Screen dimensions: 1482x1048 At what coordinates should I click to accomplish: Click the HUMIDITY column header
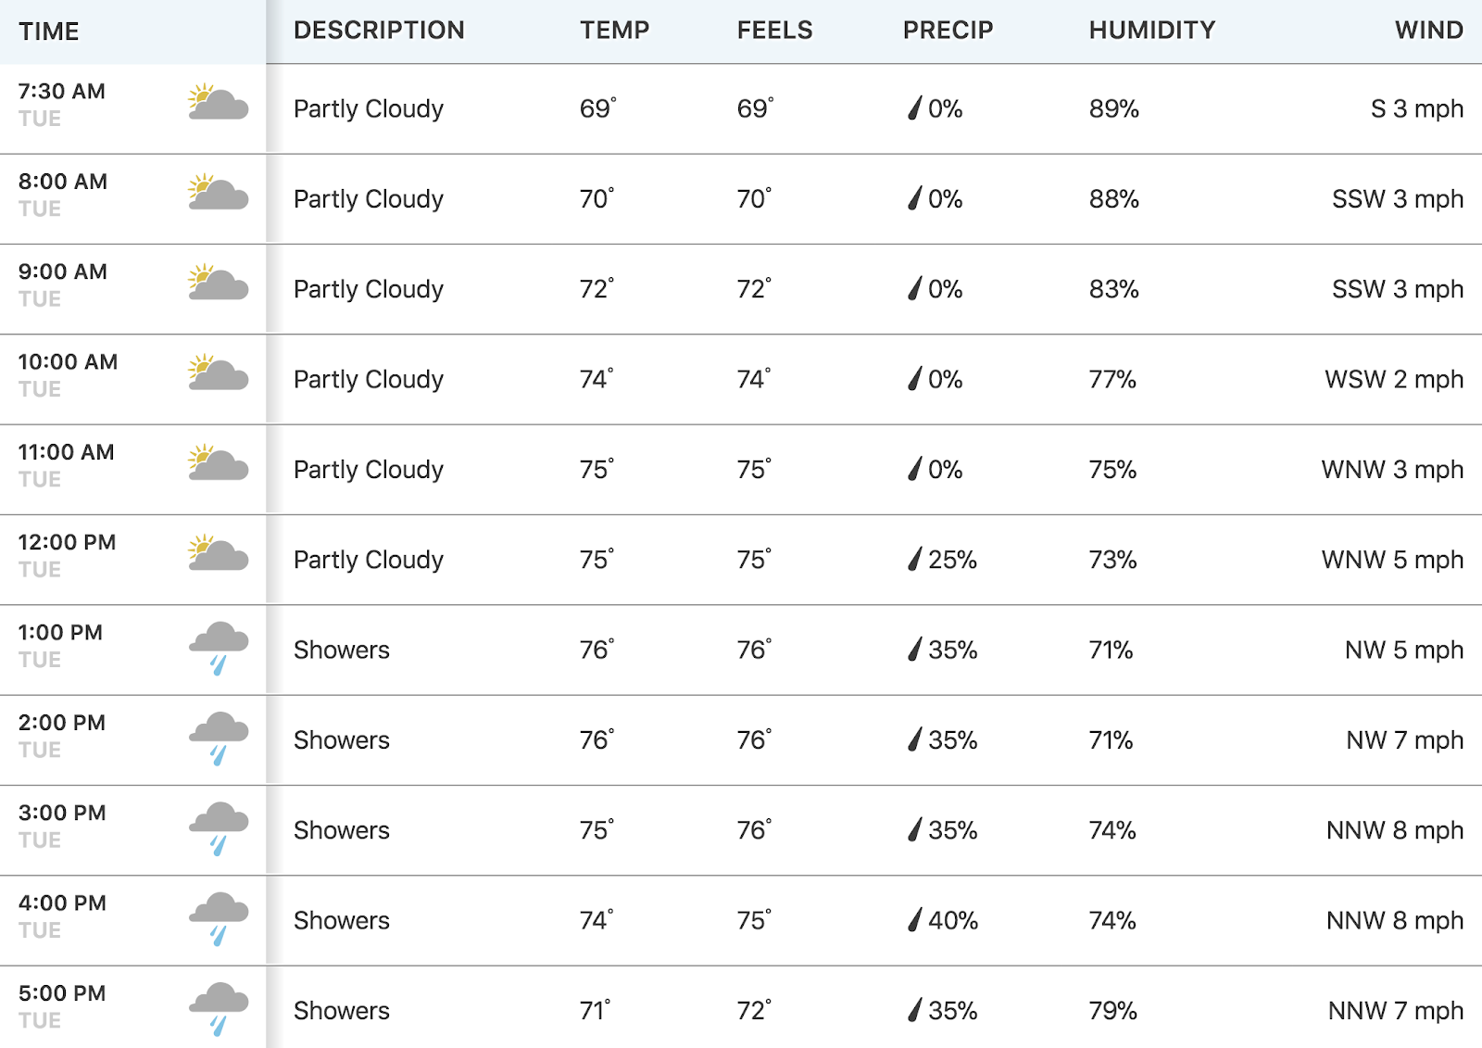(1151, 31)
